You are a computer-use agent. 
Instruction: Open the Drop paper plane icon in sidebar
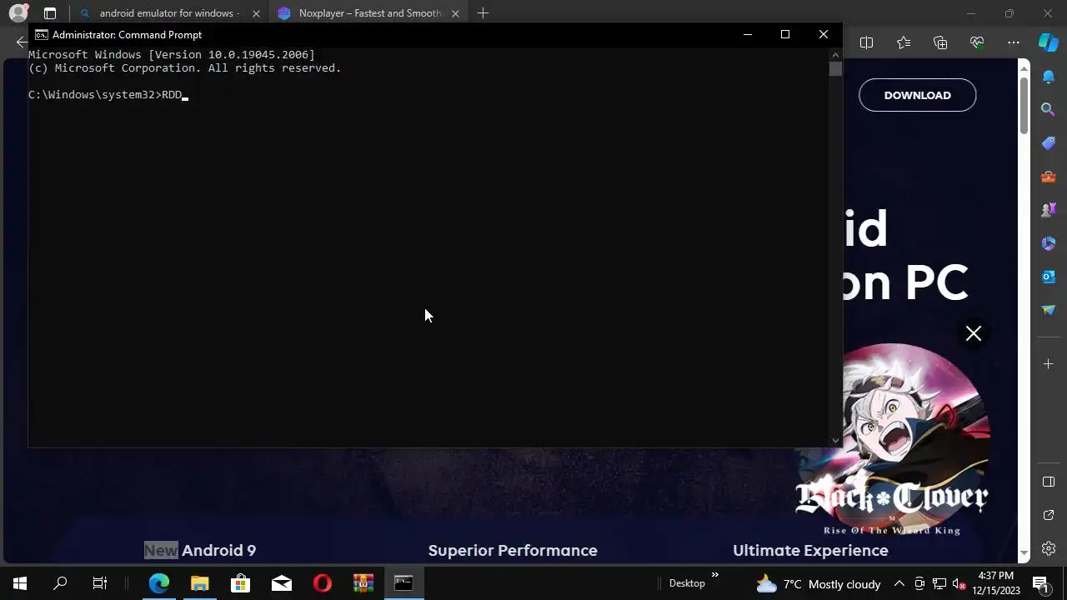(1049, 310)
